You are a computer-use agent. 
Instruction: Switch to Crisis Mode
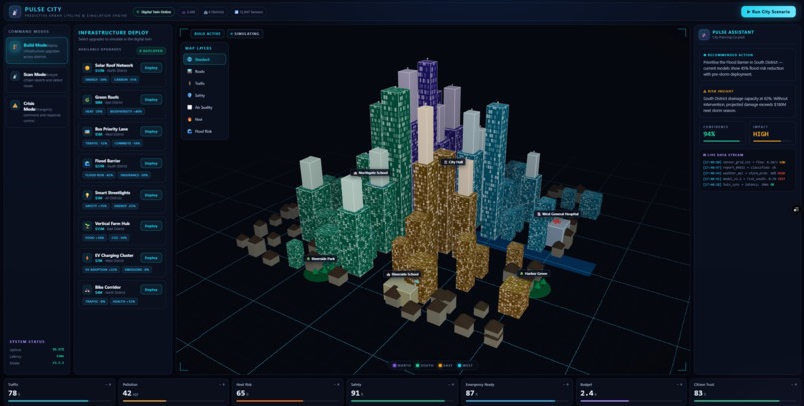click(x=36, y=111)
